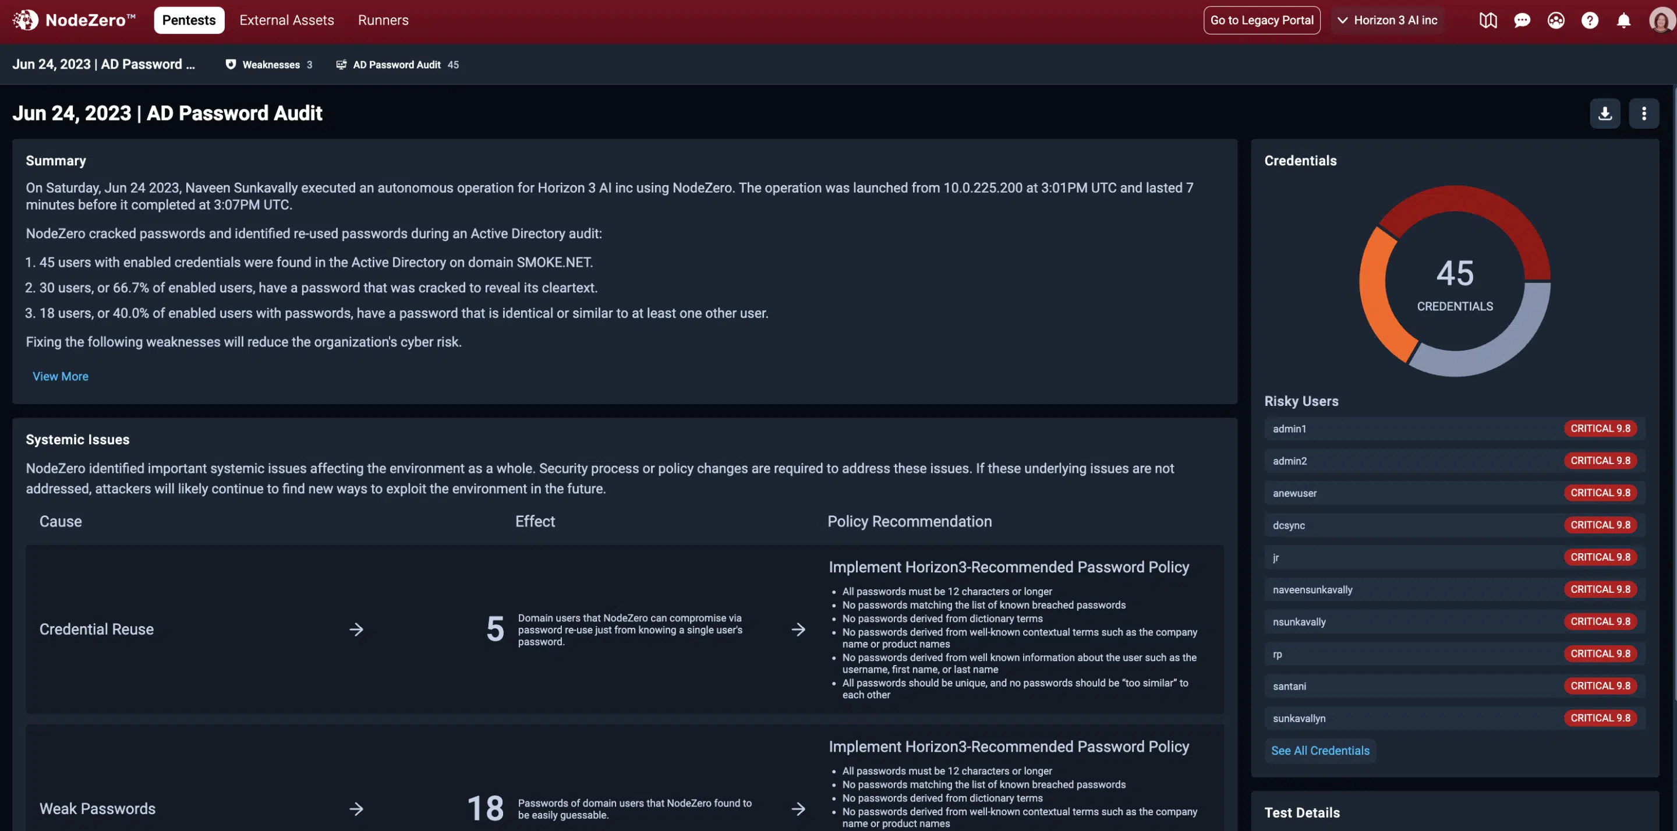Click See All Credentials link
The height and width of the screenshot is (831, 1677).
pyautogui.click(x=1319, y=750)
